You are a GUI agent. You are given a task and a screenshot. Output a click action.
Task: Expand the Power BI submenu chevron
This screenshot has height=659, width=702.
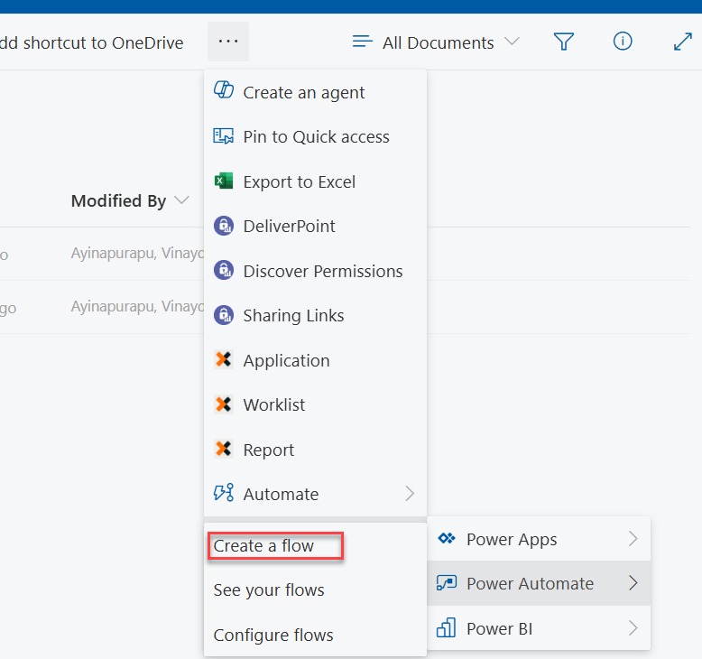coord(633,627)
